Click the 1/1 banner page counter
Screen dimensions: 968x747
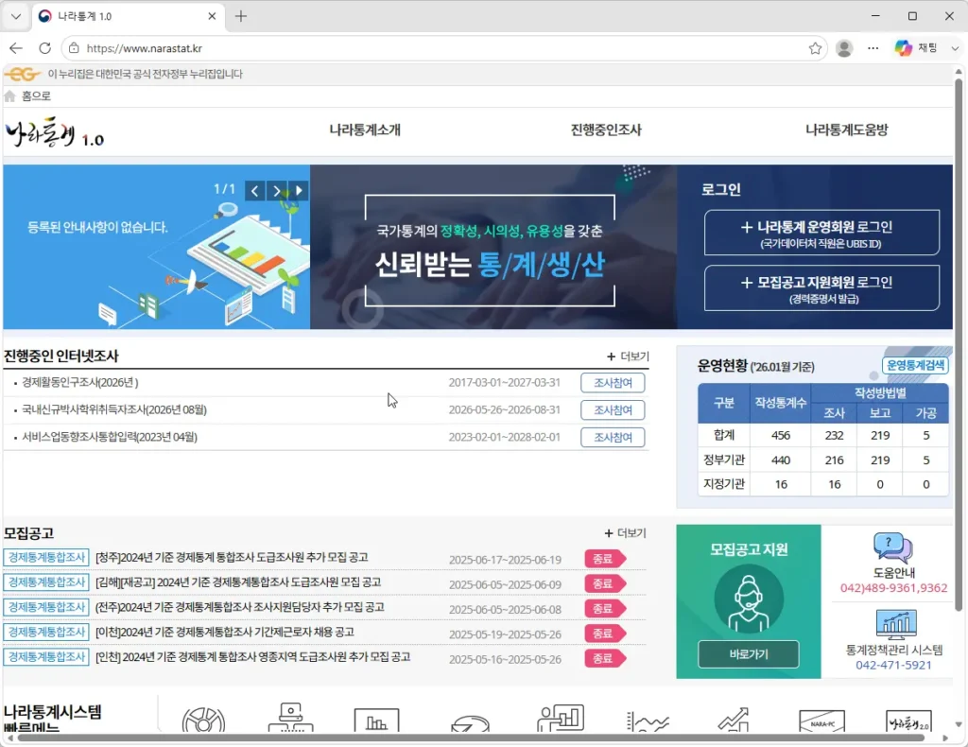pos(224,189)
